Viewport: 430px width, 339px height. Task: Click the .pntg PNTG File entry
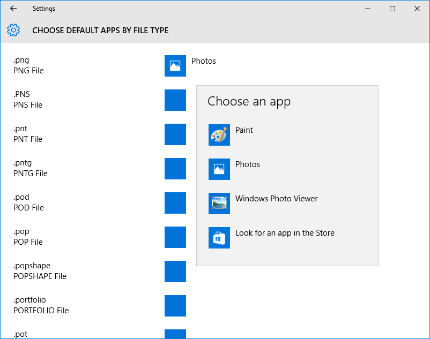[x=31, y=168]
